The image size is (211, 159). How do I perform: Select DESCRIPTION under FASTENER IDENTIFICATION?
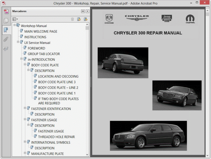pos(45,114)
